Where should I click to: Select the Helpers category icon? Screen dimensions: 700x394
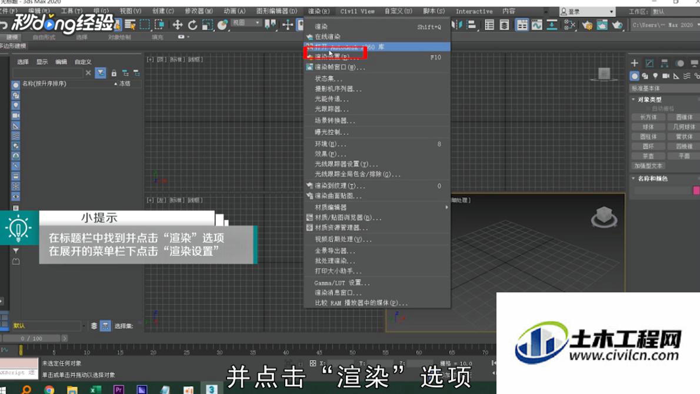coord(676,76)
